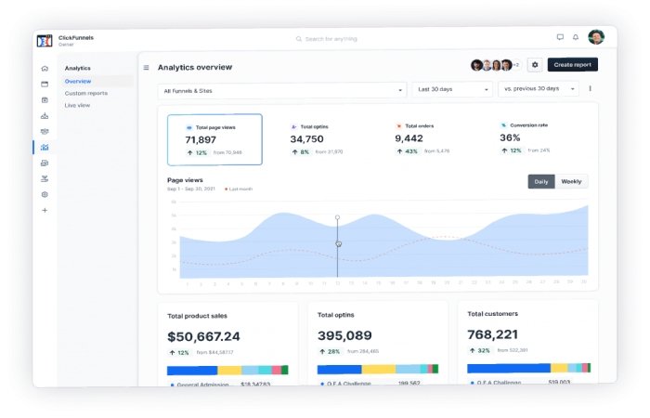Click the search magnifier icon
The height and width of the screenshot is (418, 650).
click(x=298, y=39)
